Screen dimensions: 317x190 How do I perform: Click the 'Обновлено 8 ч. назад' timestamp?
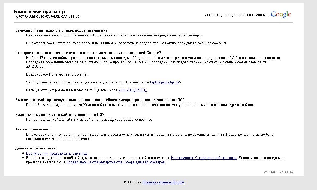tap(278, 172)
